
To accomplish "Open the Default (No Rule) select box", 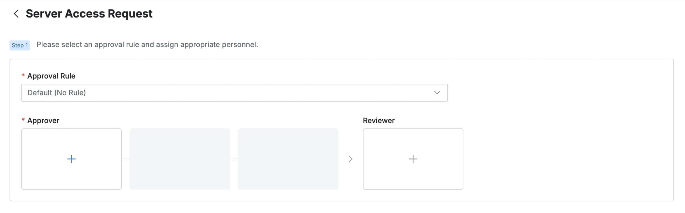I will pos(215,93).
